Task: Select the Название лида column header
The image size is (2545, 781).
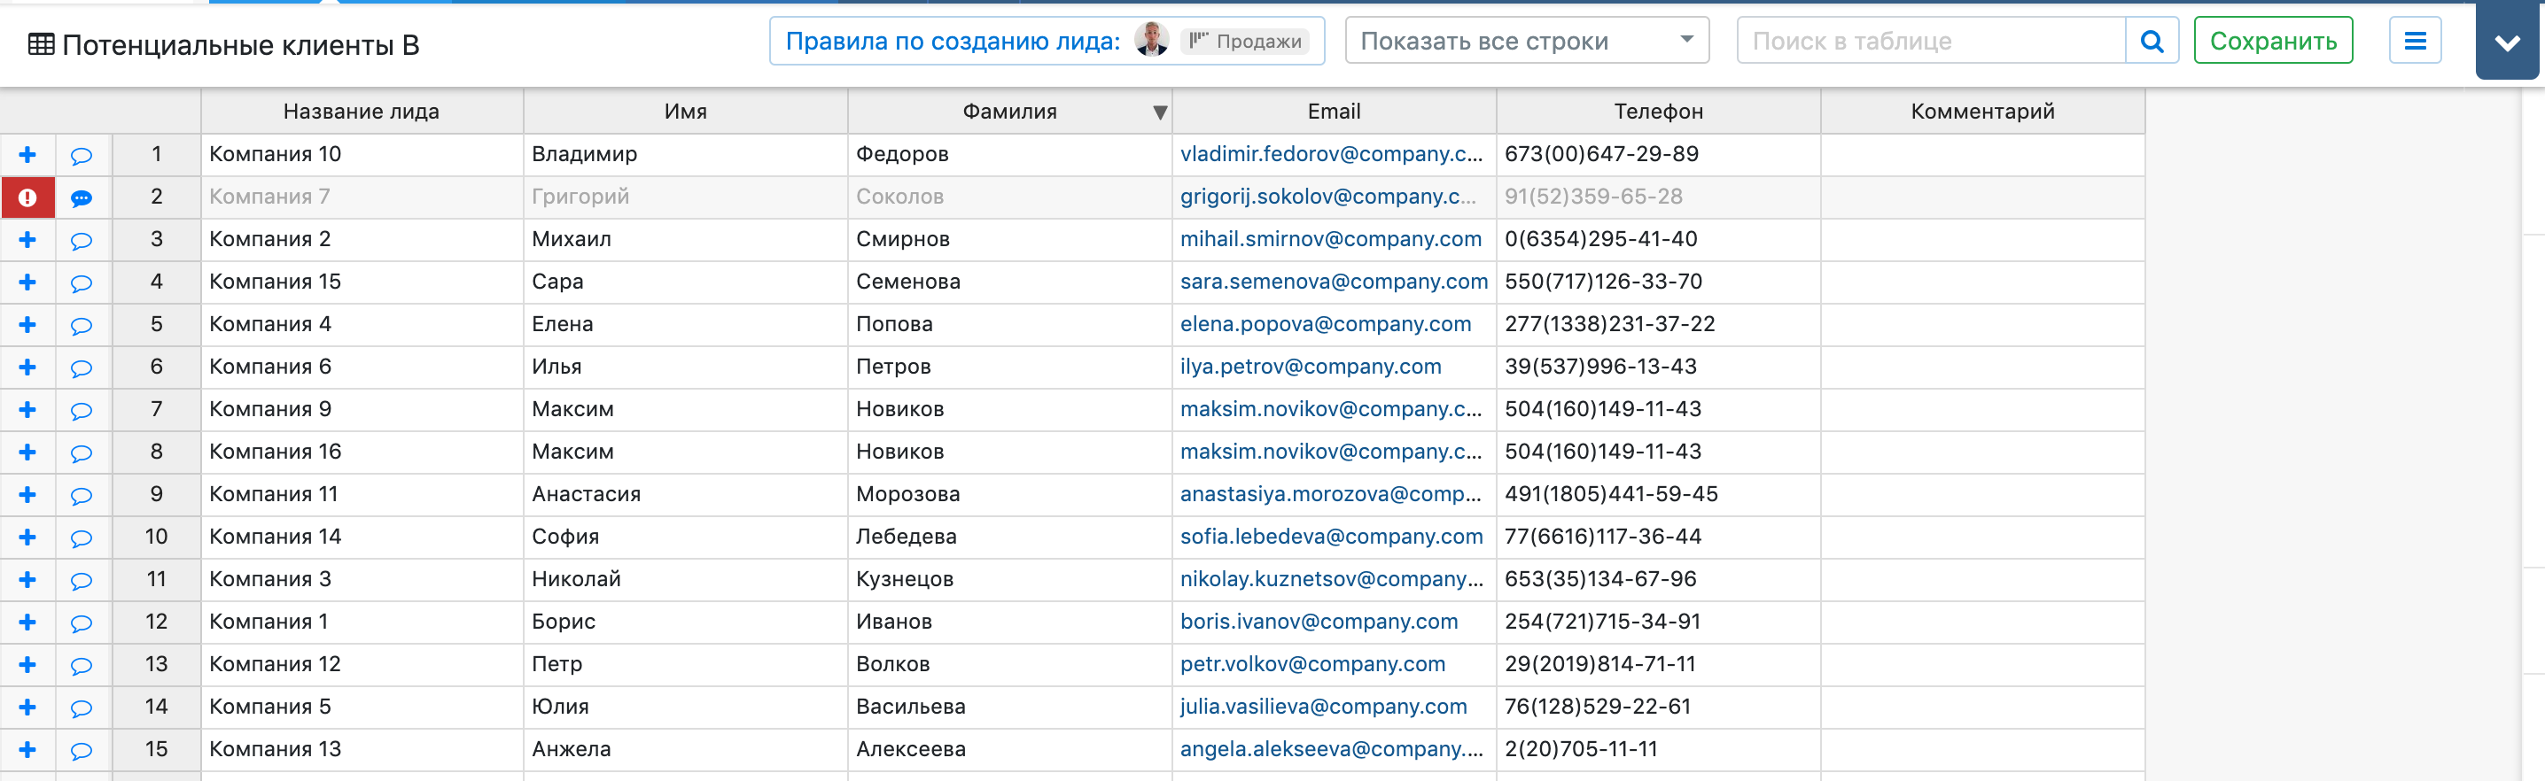Action: click(x=362, y=112)
